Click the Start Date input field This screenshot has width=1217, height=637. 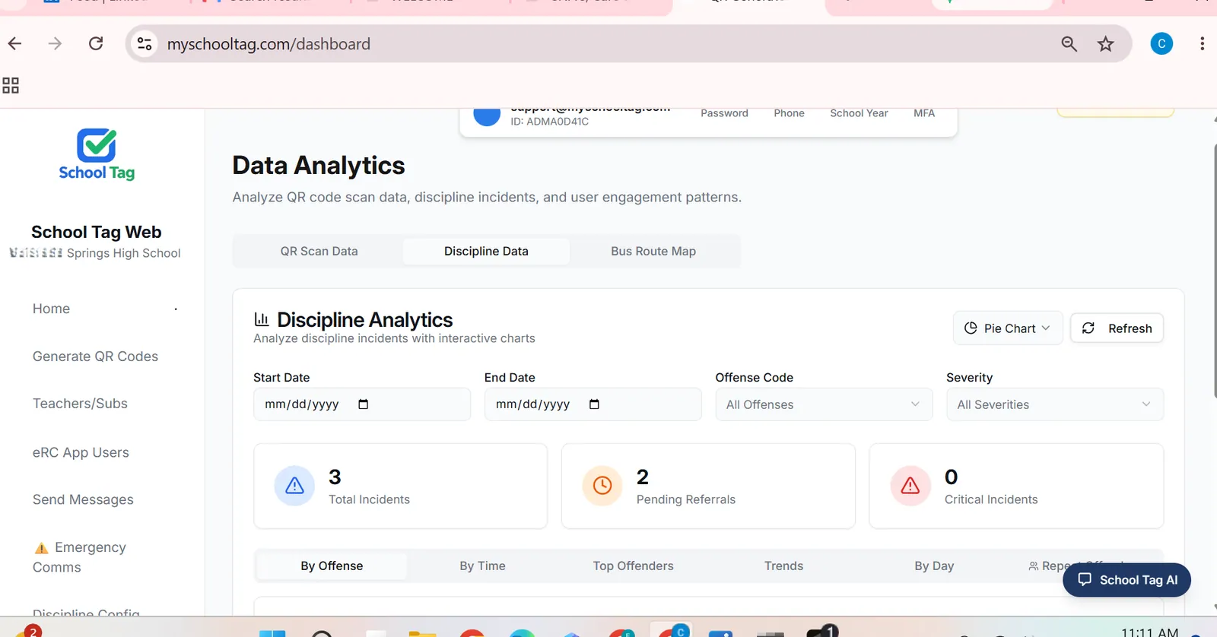pos(362,404)
